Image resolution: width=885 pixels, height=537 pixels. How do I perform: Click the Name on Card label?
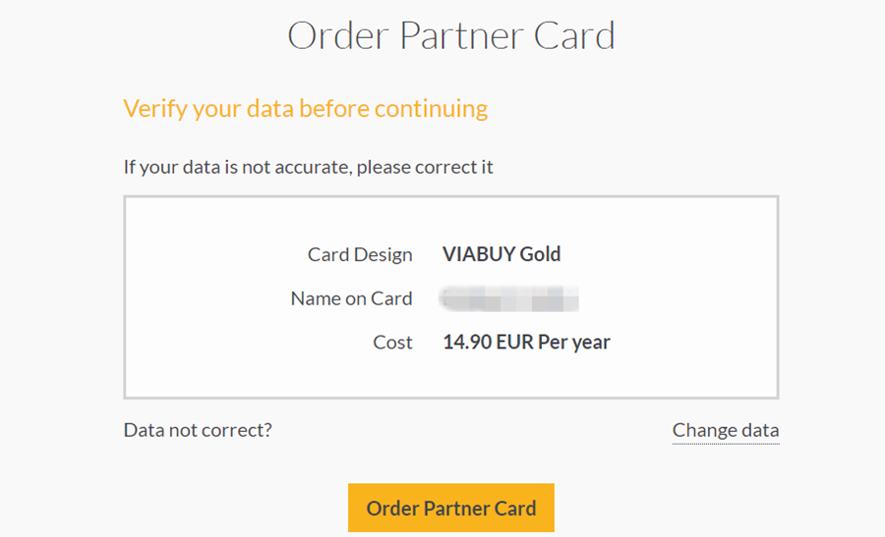coord(351,298)
